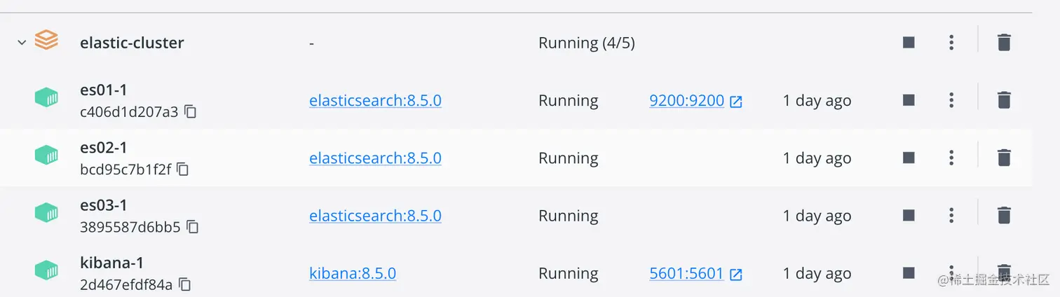
Task: Delete the elastic-cluster stack
Action: (1004, 43)
